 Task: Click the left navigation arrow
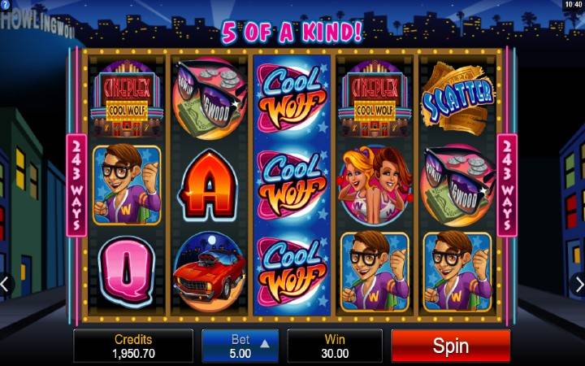(5, 285)
